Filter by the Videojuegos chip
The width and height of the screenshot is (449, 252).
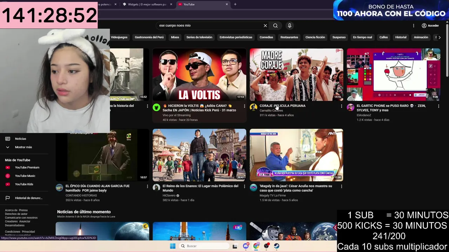pos(119,37)
